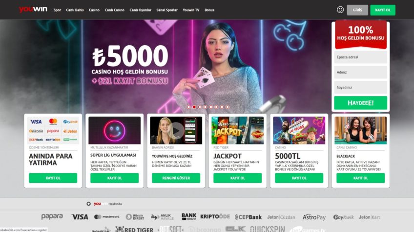Viewport: 414px width, 232px height.
Task: Open the Blackjack live casino thumbnail
Action: click(360, 130)
